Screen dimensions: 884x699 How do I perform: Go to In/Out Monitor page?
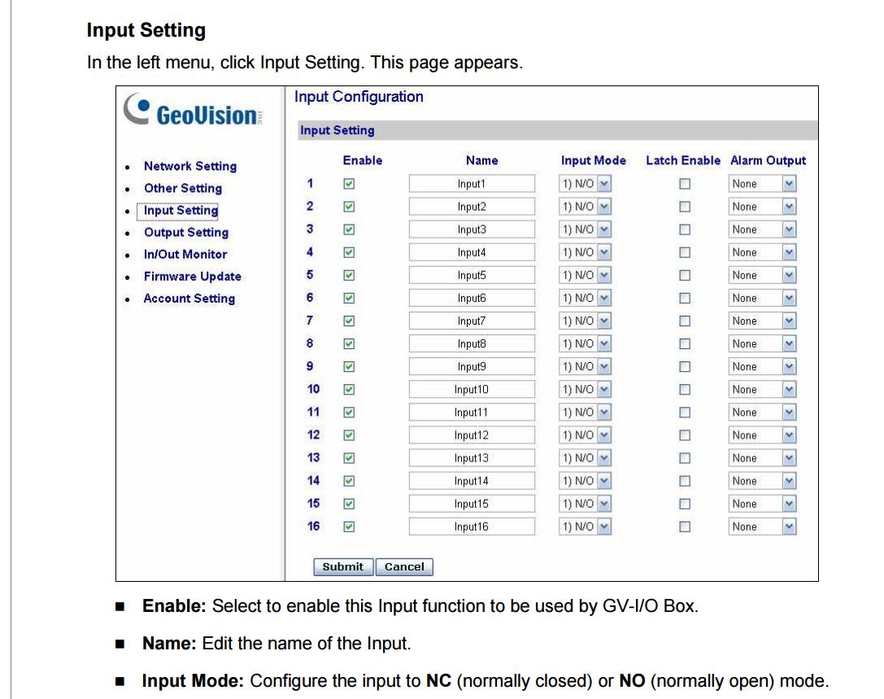click(x=185, y=254)
